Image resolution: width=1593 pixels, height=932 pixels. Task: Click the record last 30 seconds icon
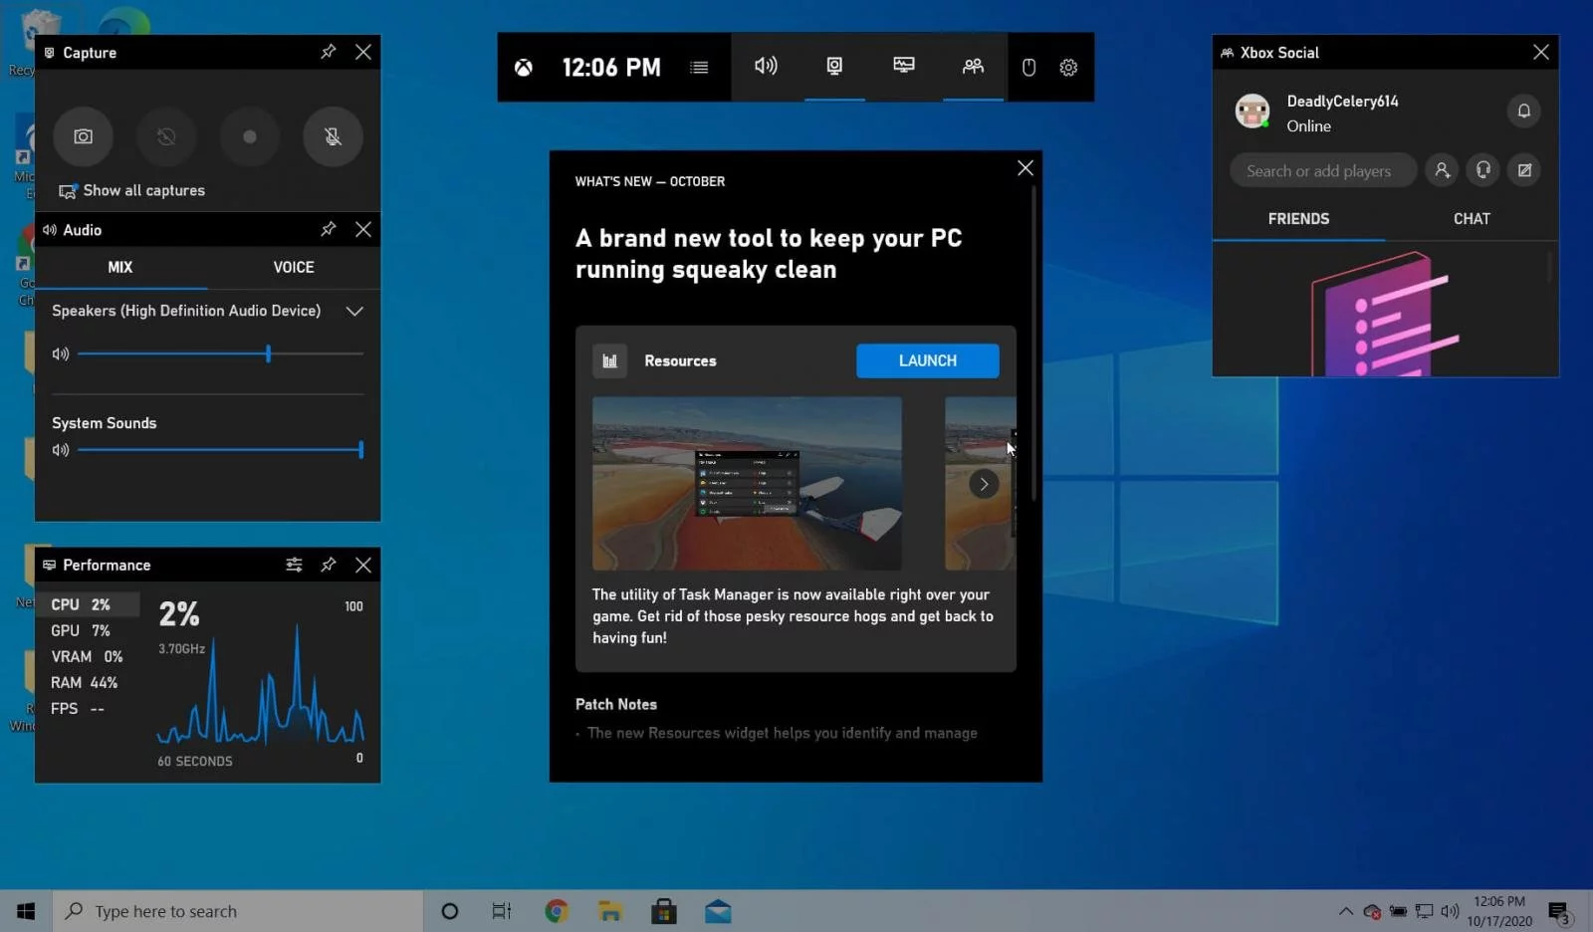tap(166, 136)
